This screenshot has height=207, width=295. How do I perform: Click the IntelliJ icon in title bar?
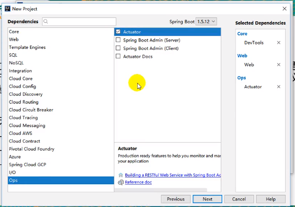7,9
